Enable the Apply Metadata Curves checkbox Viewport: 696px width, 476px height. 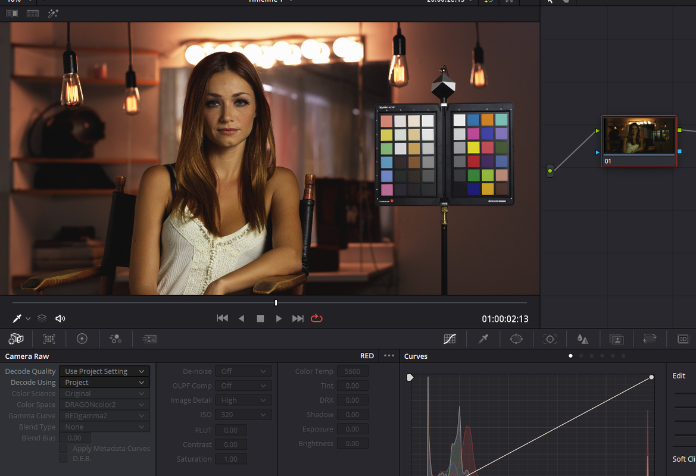[x=64, y=449]
